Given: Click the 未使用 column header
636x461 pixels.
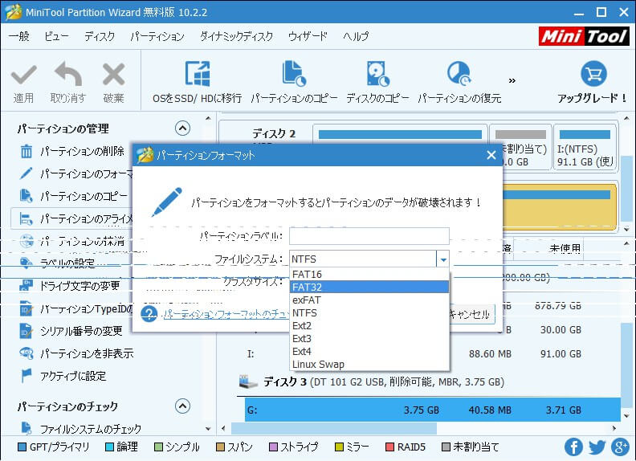Looking at the screenshot, I should [x=565, y=248].
